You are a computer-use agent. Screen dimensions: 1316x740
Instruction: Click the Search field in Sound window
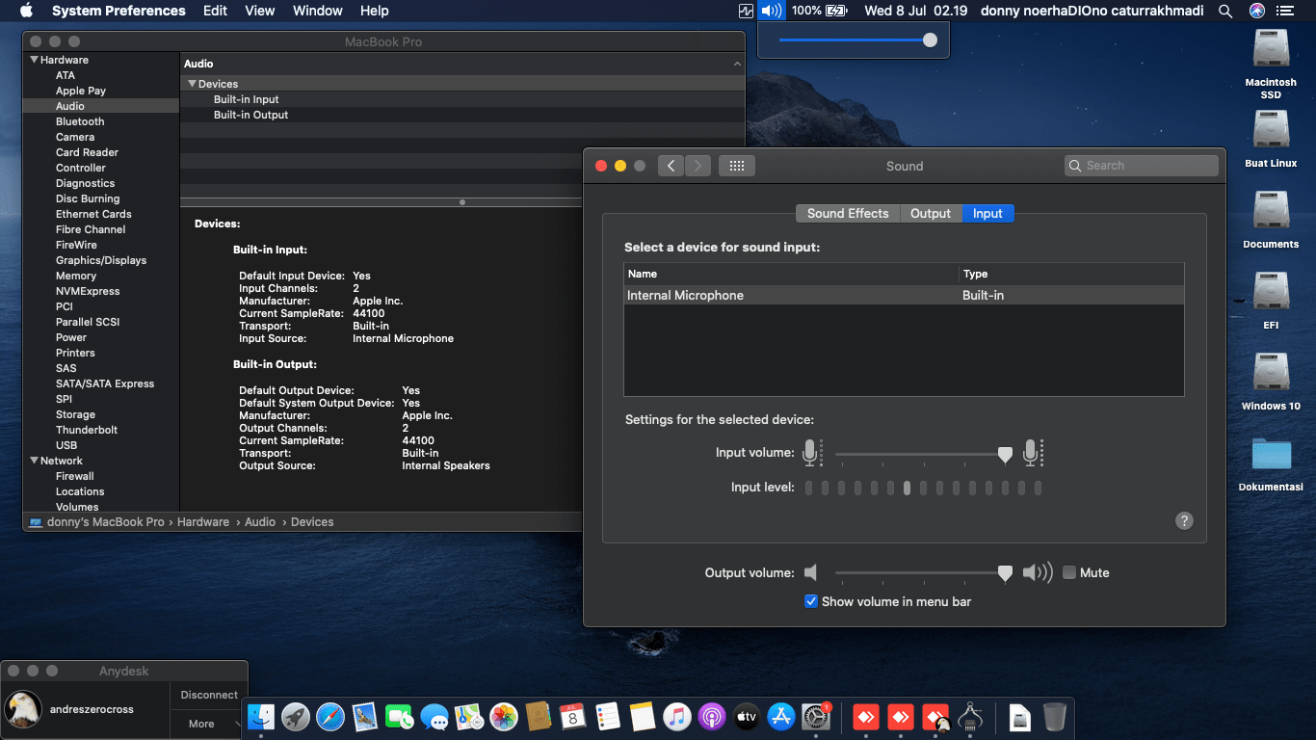[x=1146, y=166]
